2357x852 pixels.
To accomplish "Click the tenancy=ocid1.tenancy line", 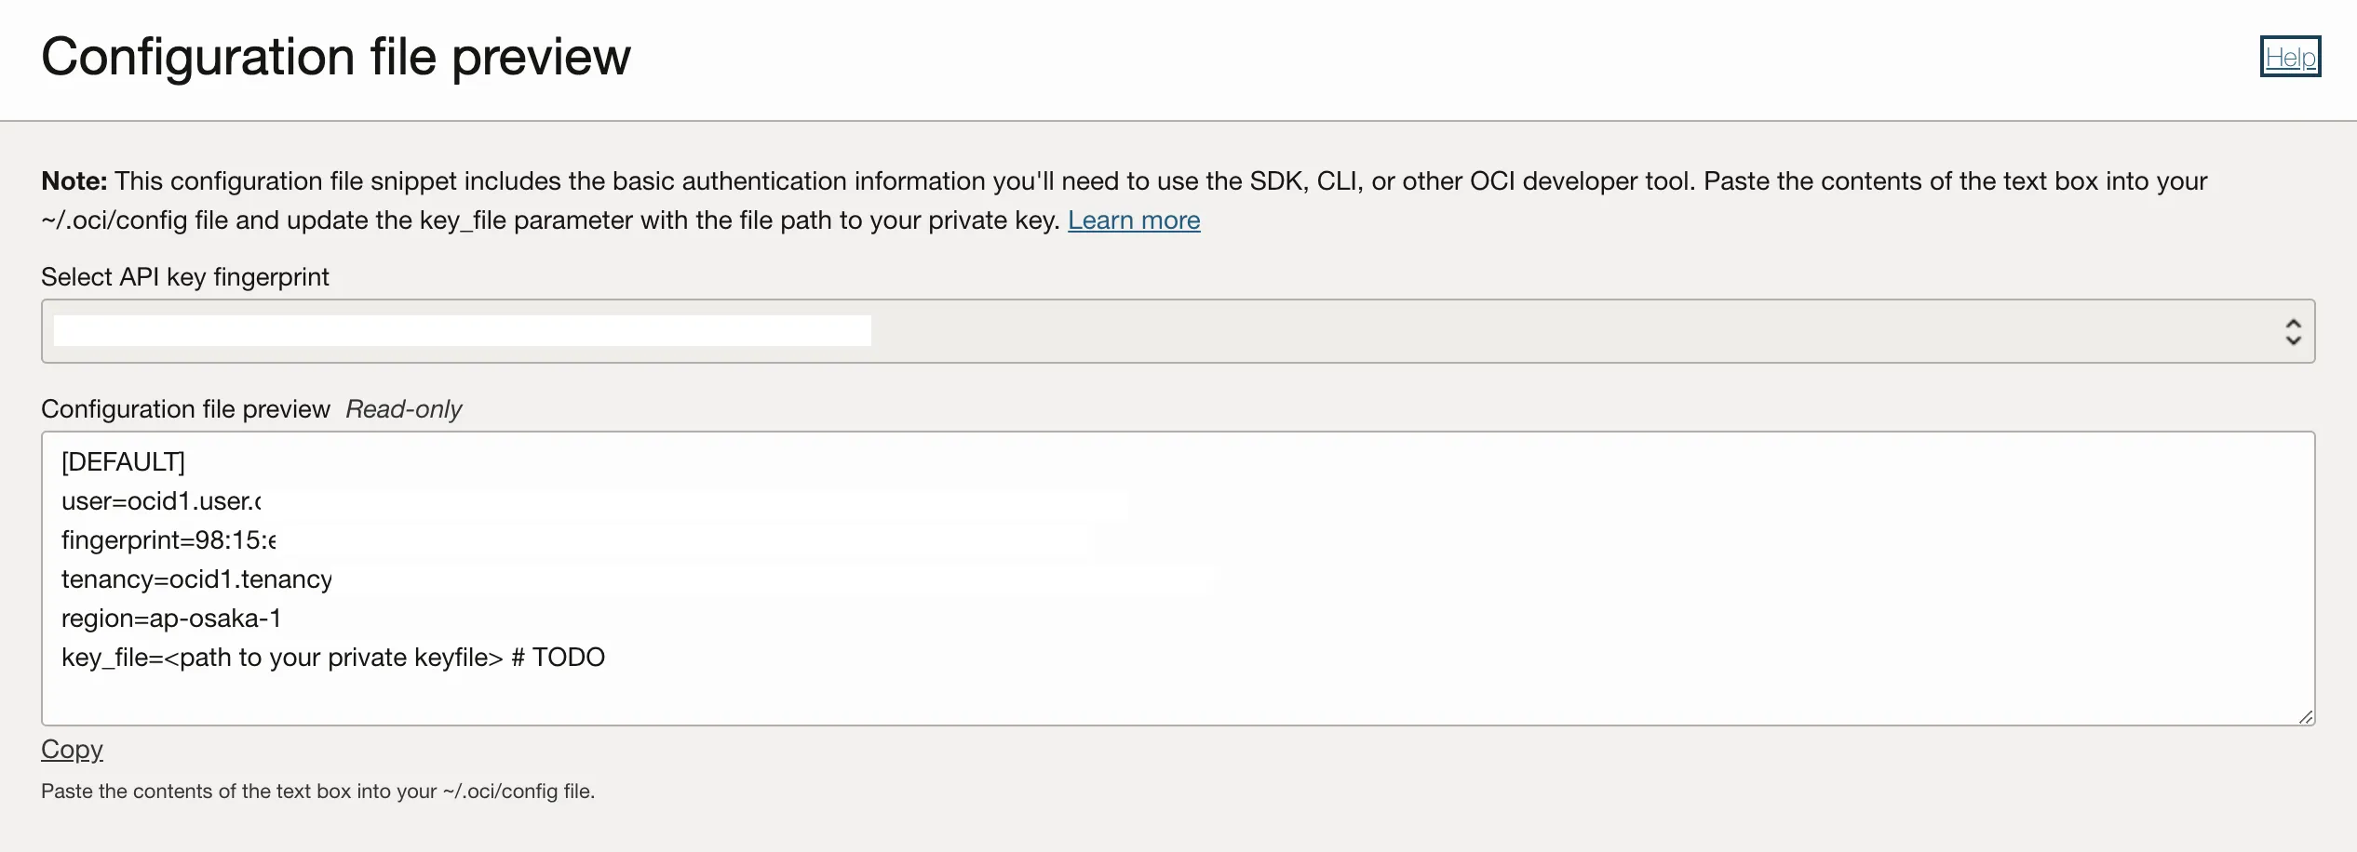I will [x=195, y=579].
